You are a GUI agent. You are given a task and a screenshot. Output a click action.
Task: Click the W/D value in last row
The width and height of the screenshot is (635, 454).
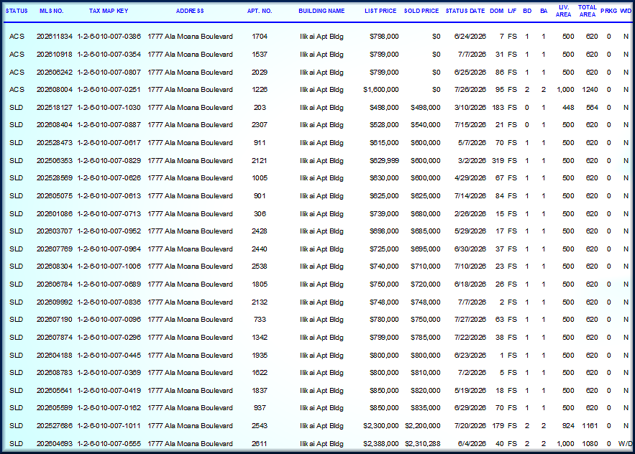(625, 443)
